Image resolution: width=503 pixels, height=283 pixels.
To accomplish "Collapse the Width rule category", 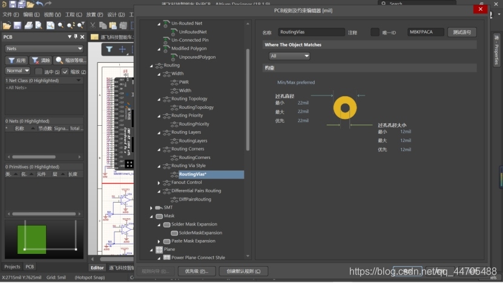I will 159,74.
